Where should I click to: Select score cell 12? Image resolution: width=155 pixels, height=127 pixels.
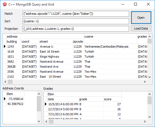(x=113, y=114)
